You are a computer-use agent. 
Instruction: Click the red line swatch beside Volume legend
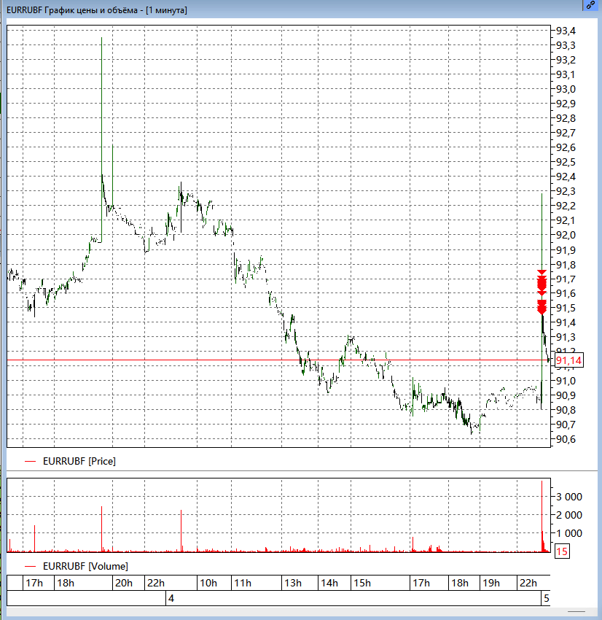click(x=30, y=566)
